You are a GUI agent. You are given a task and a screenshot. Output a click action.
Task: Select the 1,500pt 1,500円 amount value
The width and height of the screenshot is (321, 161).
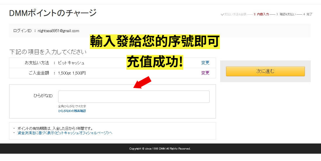coord(72,73)
